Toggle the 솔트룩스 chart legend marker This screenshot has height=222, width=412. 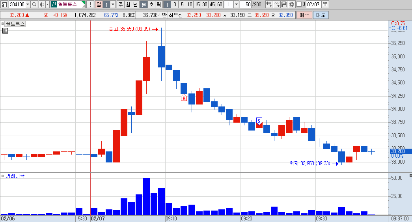point(3,24)
